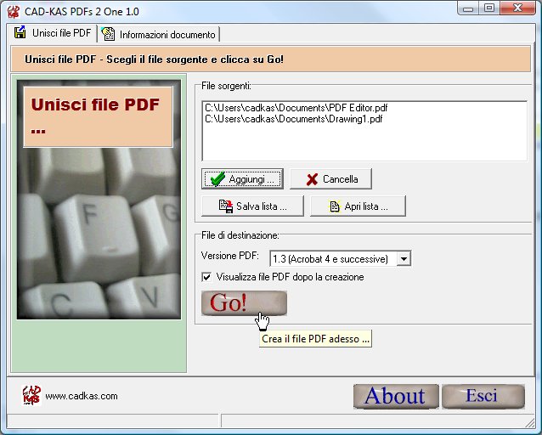
Task: Select the Unisci file PDF tab
Action: click(60, 34)
